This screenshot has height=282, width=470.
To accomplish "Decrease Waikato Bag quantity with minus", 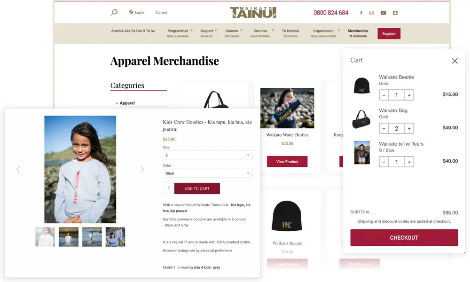I will (384, 128).
